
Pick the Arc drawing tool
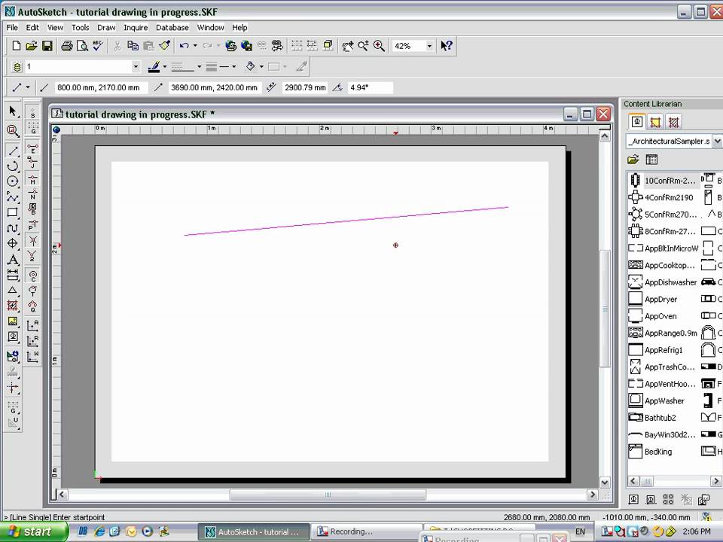13,166
